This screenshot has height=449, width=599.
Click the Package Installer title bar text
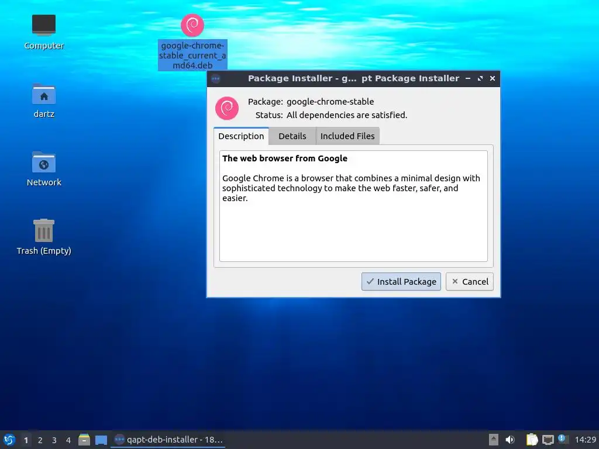pos(353,78)
